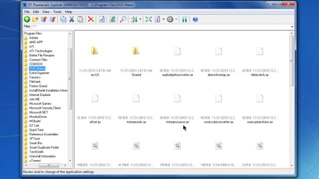Click folder tree scroll-down arrow
The height and width of the screenshot is (179, 319).
70,161
